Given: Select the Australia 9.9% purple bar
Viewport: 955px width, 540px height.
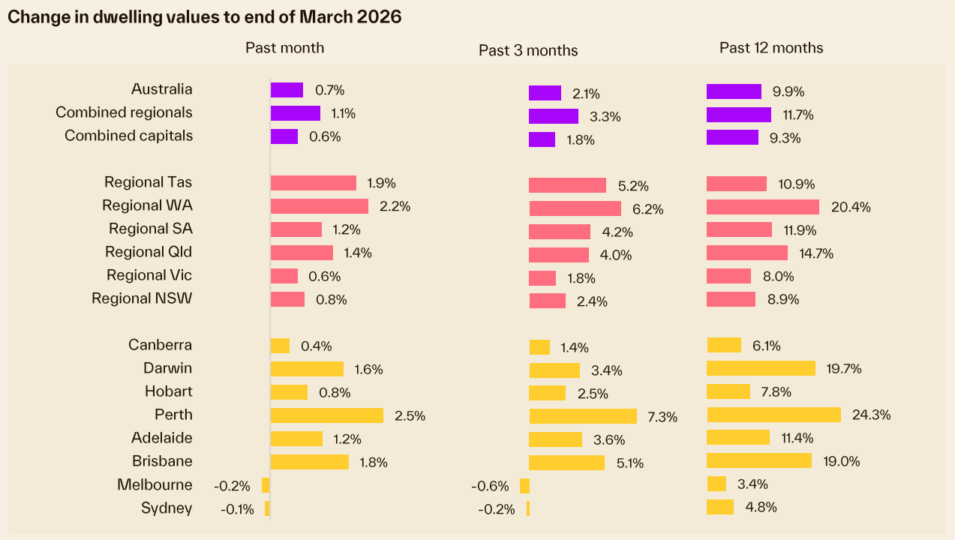Looking at the screenshot, I should (734, 91).
